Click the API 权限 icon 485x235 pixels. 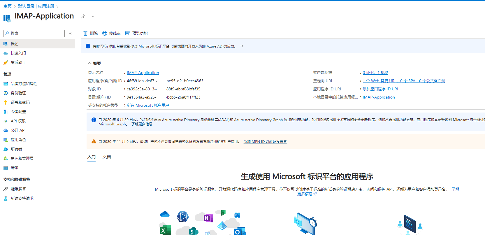6,121
